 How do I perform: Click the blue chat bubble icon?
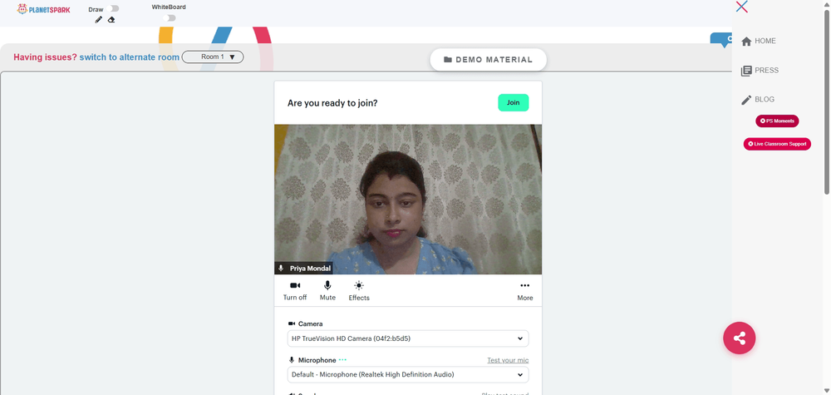[x=723, y=40]
